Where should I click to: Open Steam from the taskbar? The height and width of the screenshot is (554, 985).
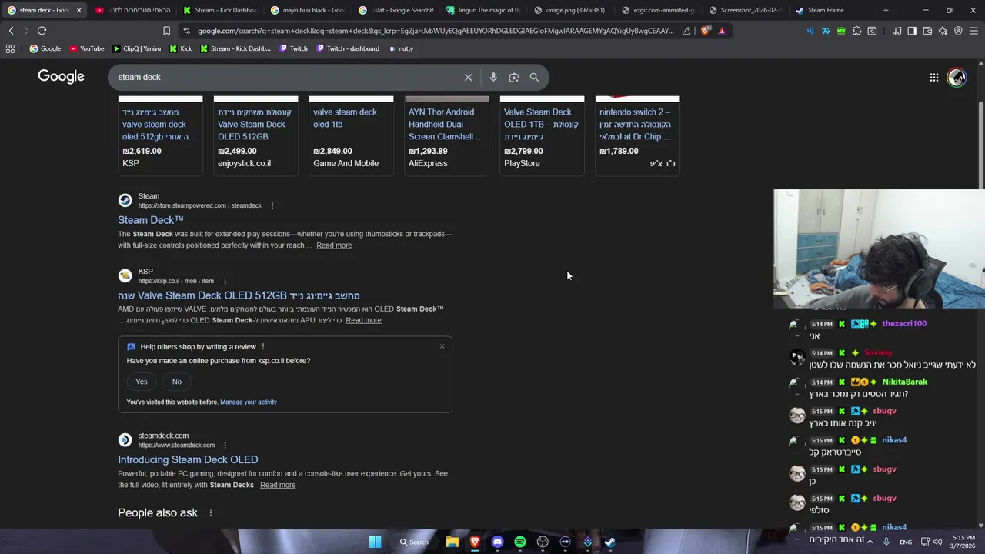click(610, 542)
